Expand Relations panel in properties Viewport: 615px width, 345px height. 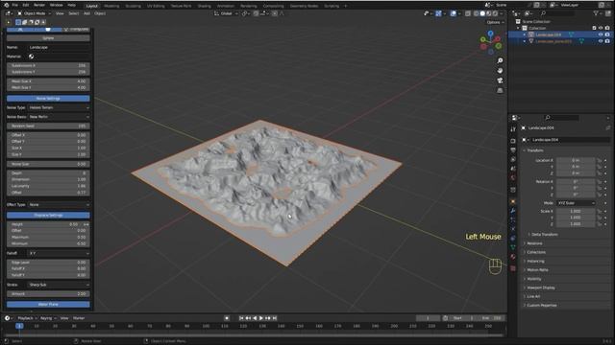point(534,243)
